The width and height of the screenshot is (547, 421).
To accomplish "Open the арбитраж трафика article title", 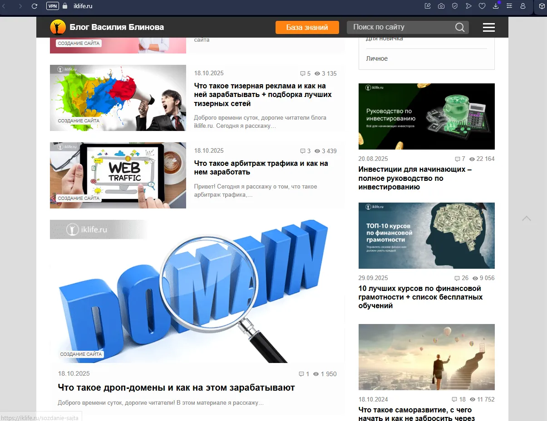I will pos(261,168).
